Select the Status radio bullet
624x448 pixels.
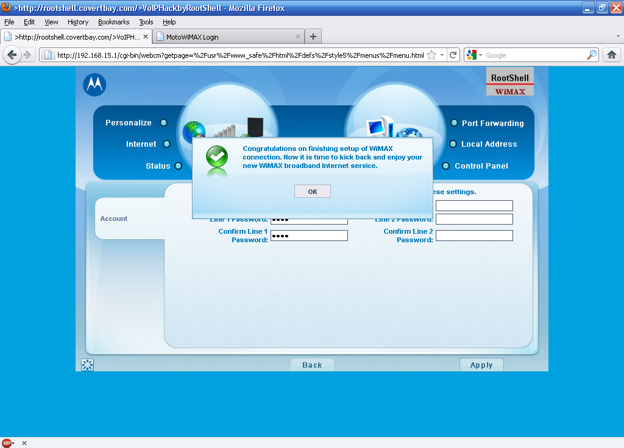click(x=179, y=166)
